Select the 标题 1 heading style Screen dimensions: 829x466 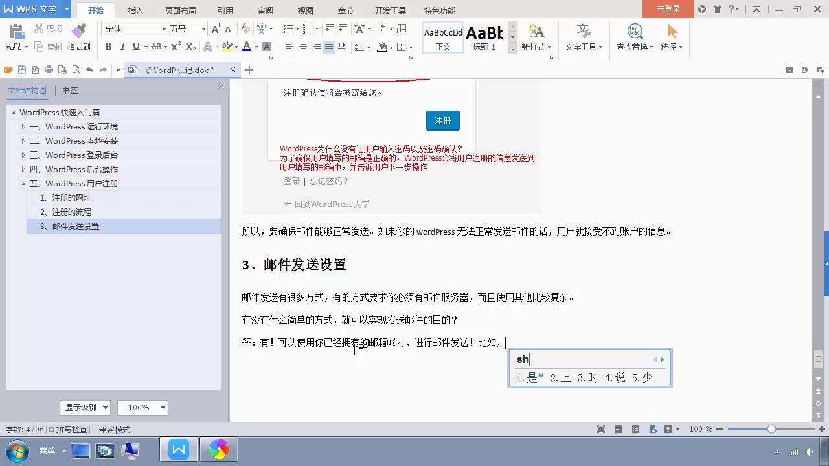[x=484, y=38]
